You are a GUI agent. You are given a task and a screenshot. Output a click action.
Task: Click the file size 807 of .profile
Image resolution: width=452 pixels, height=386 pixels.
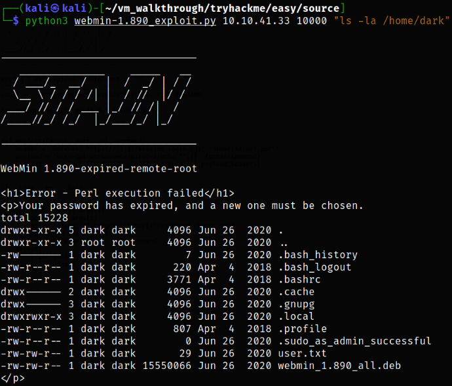(182, 329)
